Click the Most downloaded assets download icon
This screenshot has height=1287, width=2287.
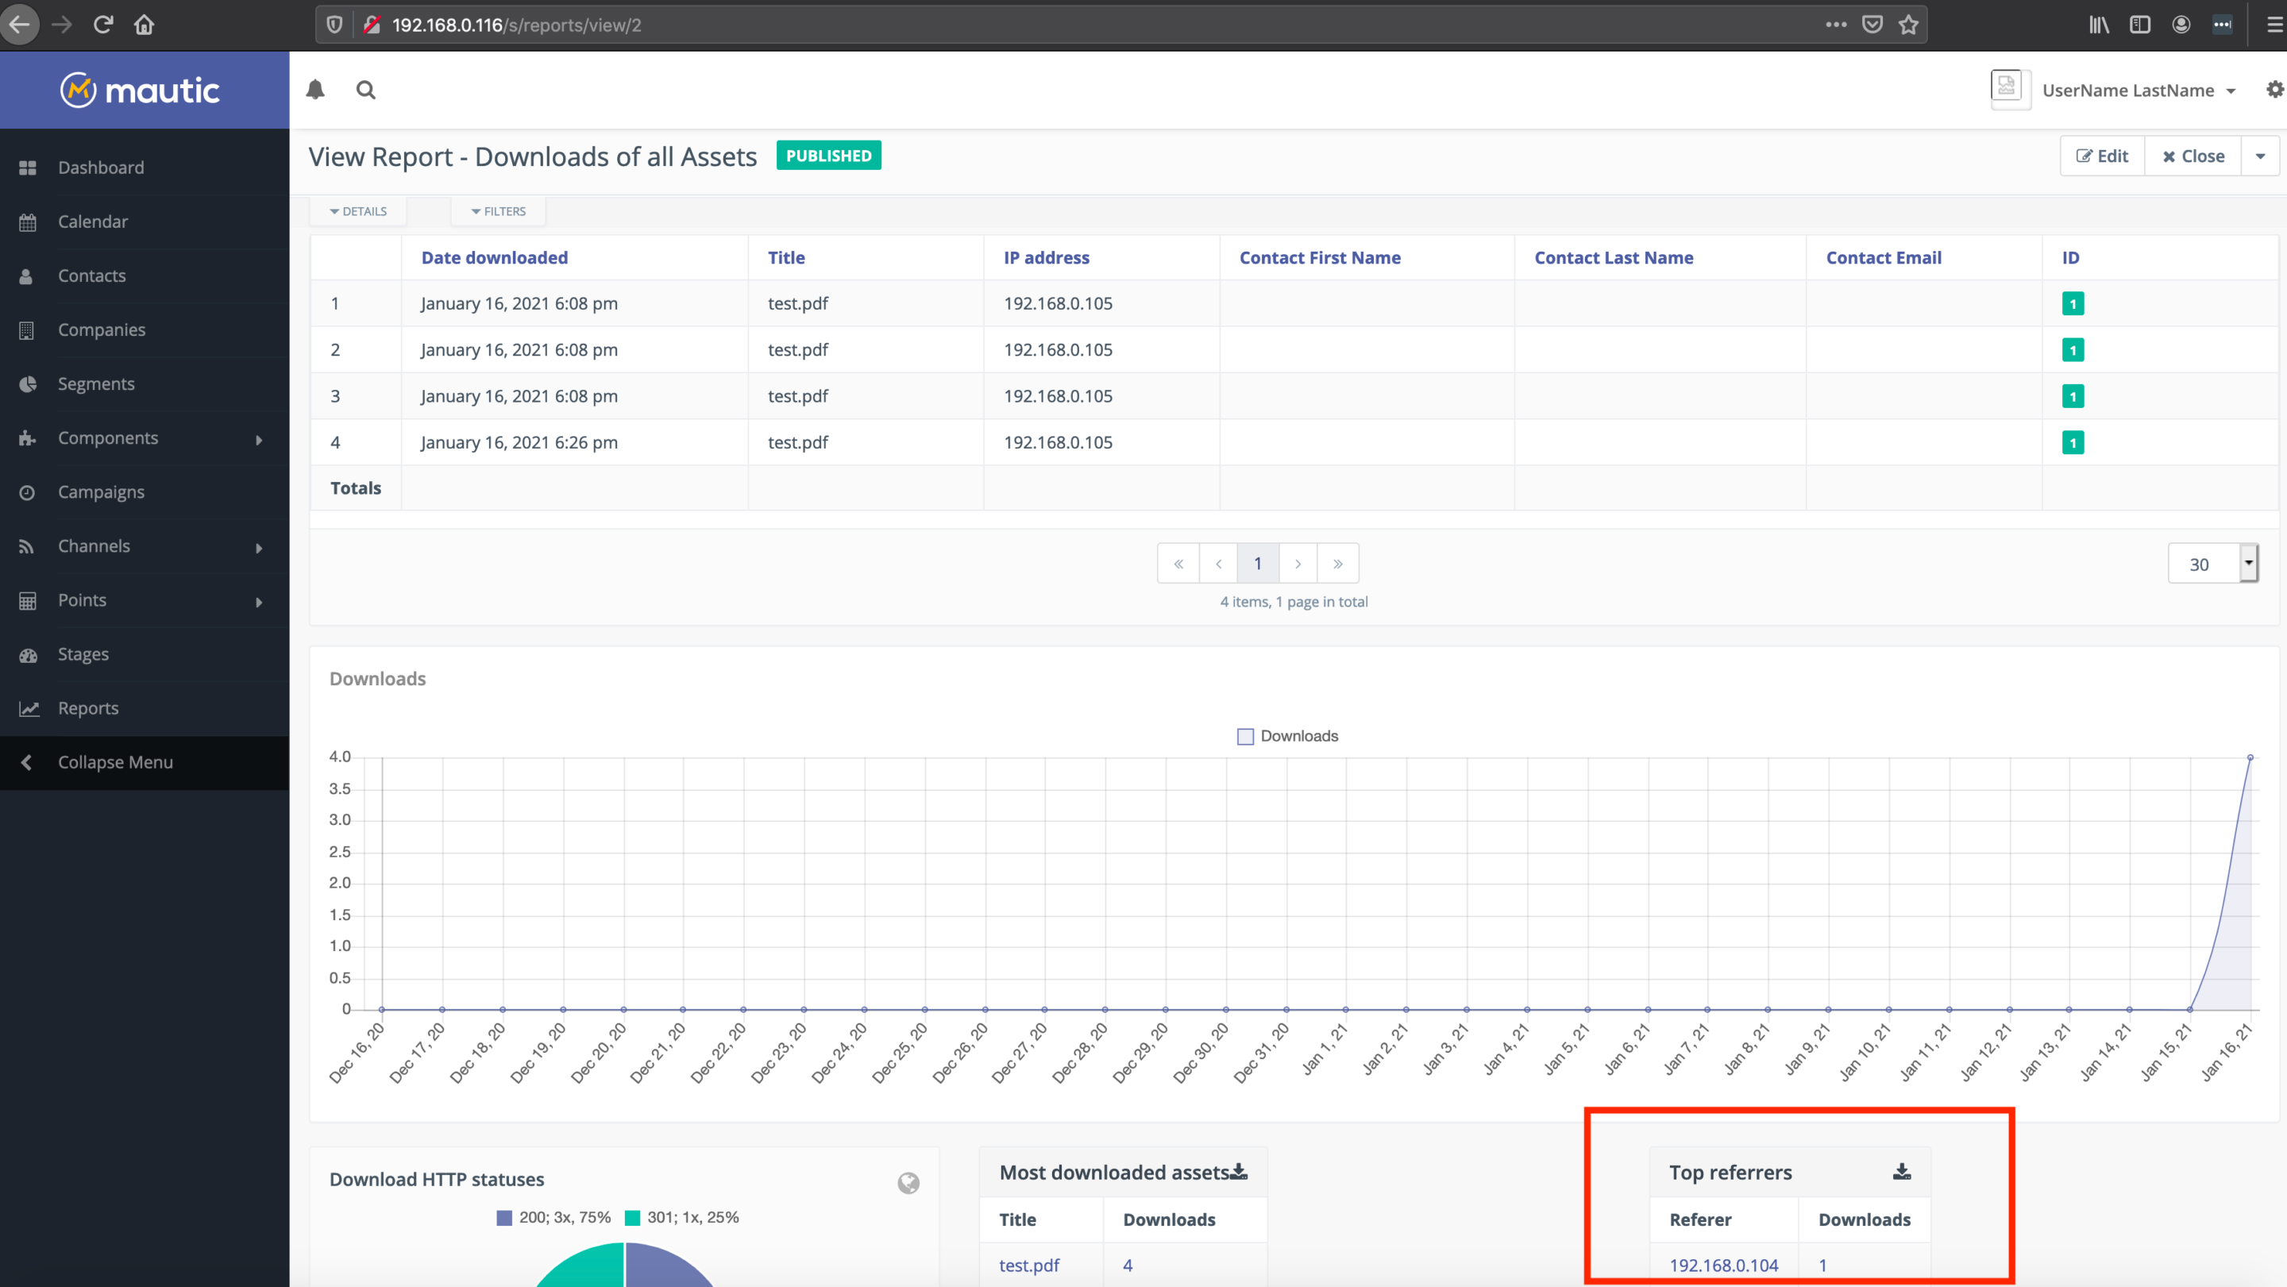coord(1240,1172)
